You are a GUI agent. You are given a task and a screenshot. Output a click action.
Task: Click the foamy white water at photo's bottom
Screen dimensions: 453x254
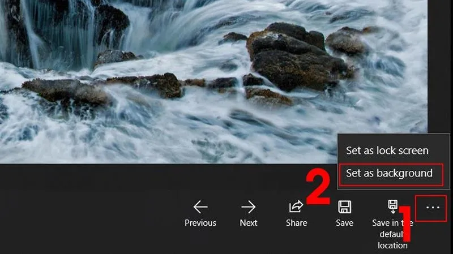coord(170,141)
